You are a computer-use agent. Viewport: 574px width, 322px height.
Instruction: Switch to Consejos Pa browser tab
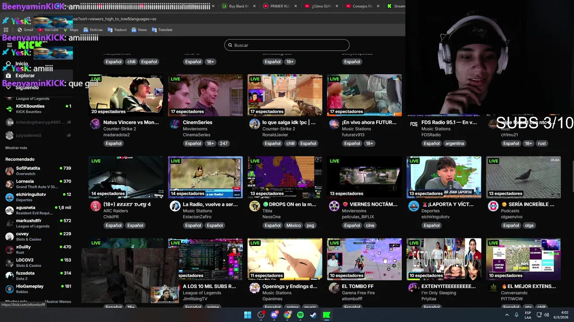tap(363, 6)
